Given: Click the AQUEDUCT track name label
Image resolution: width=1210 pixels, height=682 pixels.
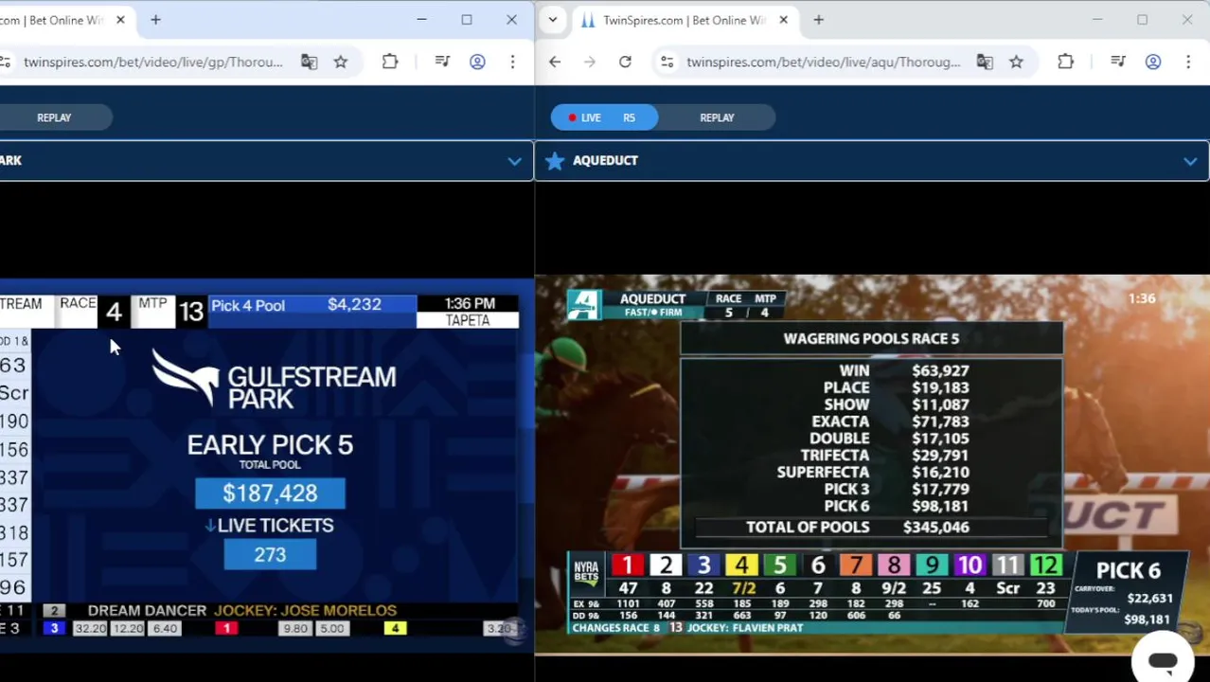Looking at the screenshot, I should 605,161.
